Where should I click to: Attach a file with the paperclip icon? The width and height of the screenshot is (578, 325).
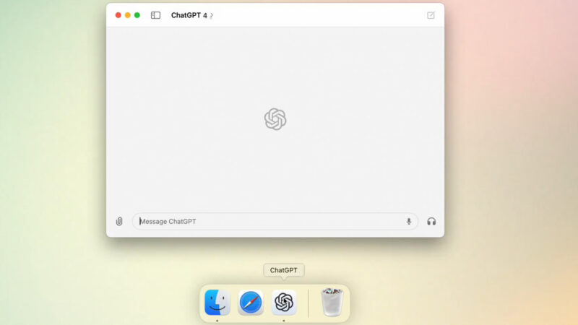(119, 222)
